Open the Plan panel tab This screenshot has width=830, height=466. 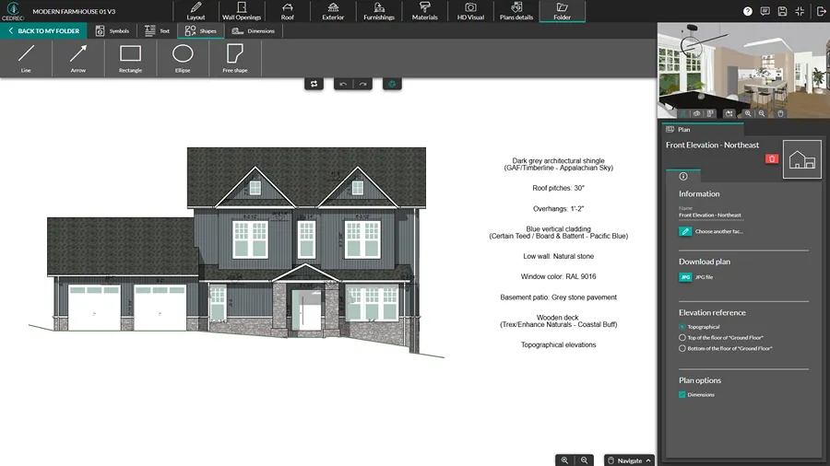coord(703,130)
